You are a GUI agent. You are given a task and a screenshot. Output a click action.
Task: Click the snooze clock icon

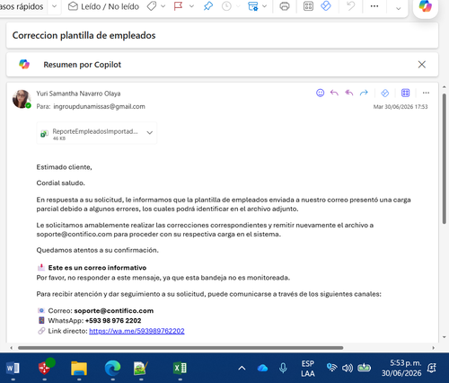pos(226,6)
